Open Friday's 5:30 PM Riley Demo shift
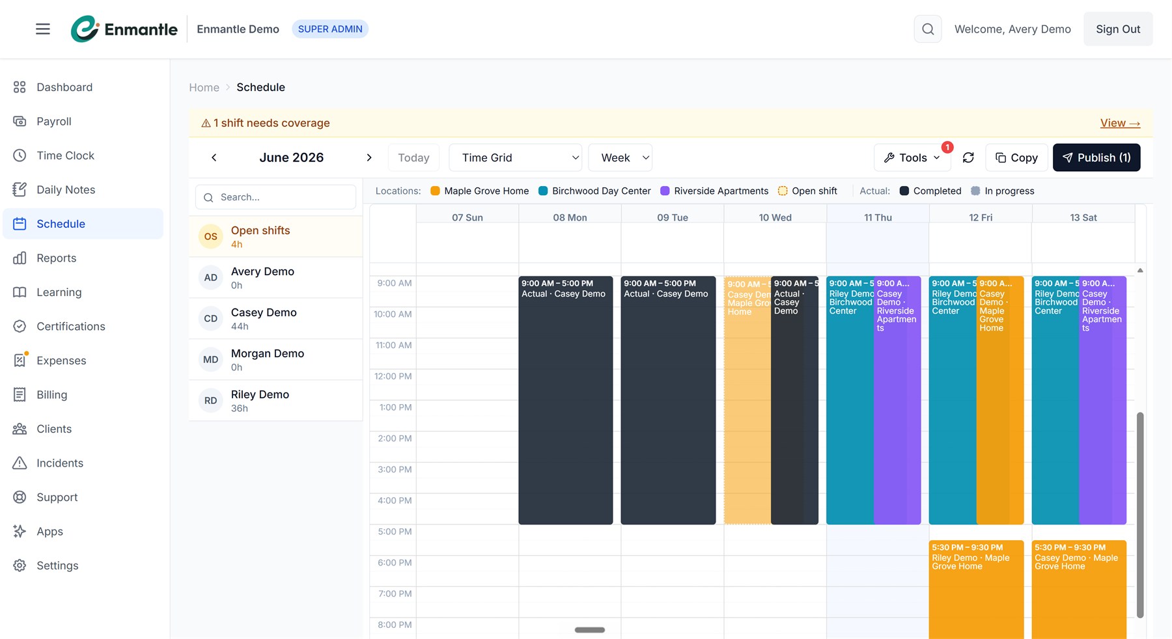The image size is (1172, 639). [976, 590]
